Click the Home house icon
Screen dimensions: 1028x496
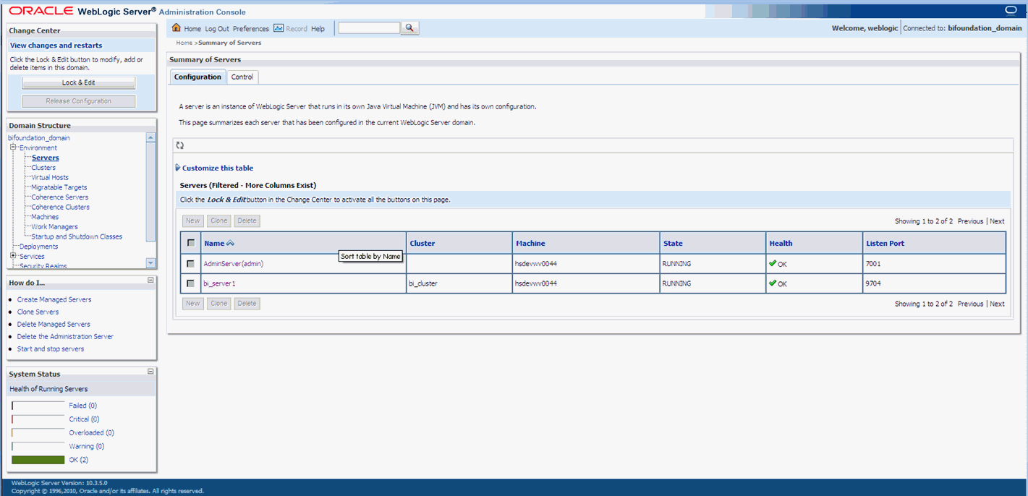pyautogui.click(x=177, y=28)
